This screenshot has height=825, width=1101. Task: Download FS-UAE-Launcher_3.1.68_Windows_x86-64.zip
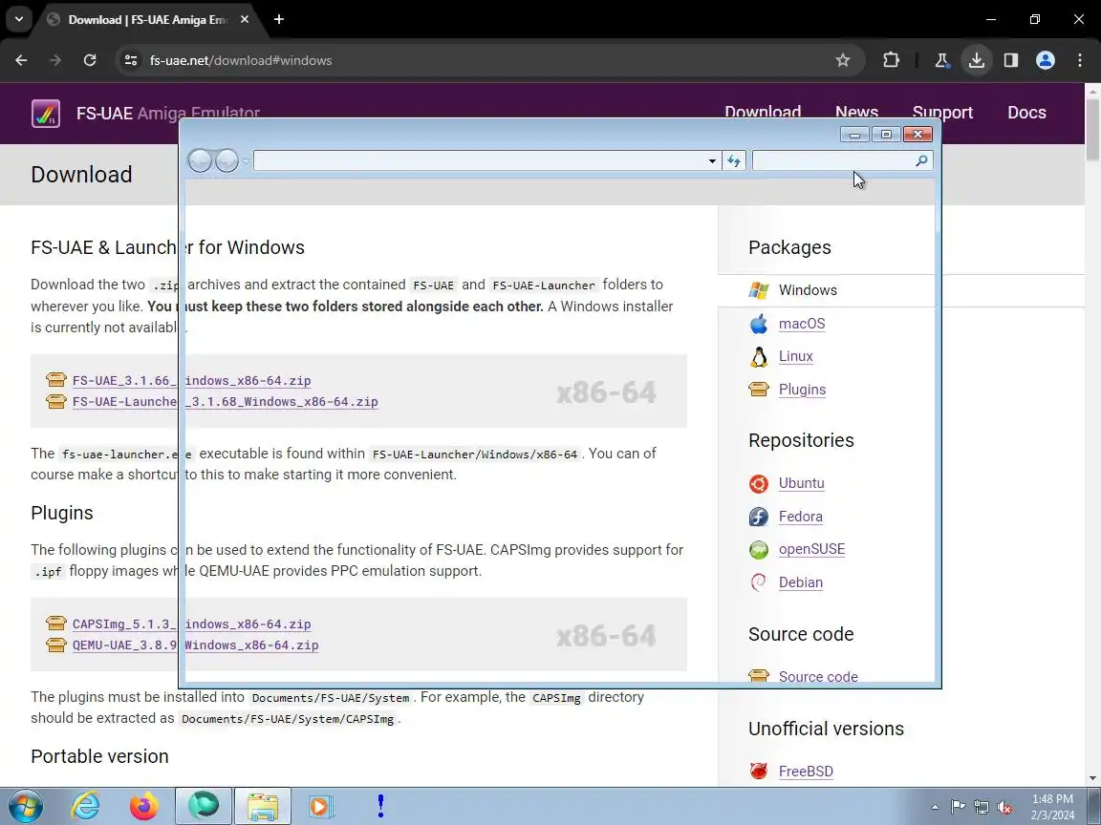click(226, 402)
